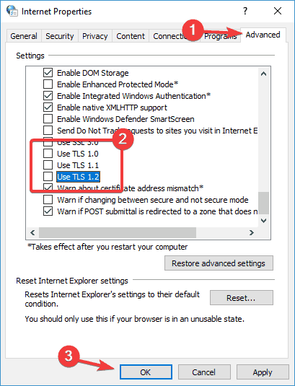Open the Privacy tab
The height and width of the screenshot is (386, 295).
tap(95, 36)
